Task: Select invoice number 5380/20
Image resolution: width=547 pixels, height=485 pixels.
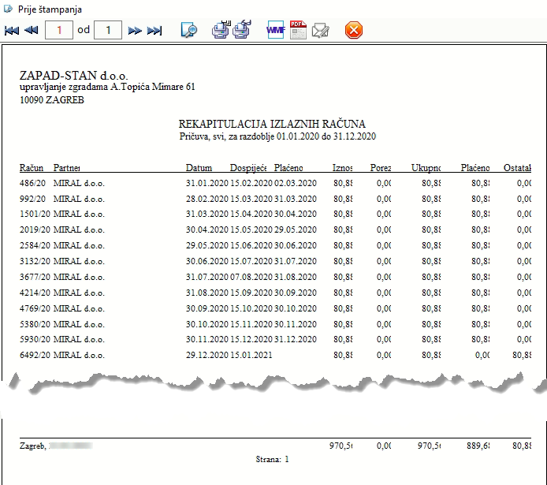Action: tap(35, 324)
